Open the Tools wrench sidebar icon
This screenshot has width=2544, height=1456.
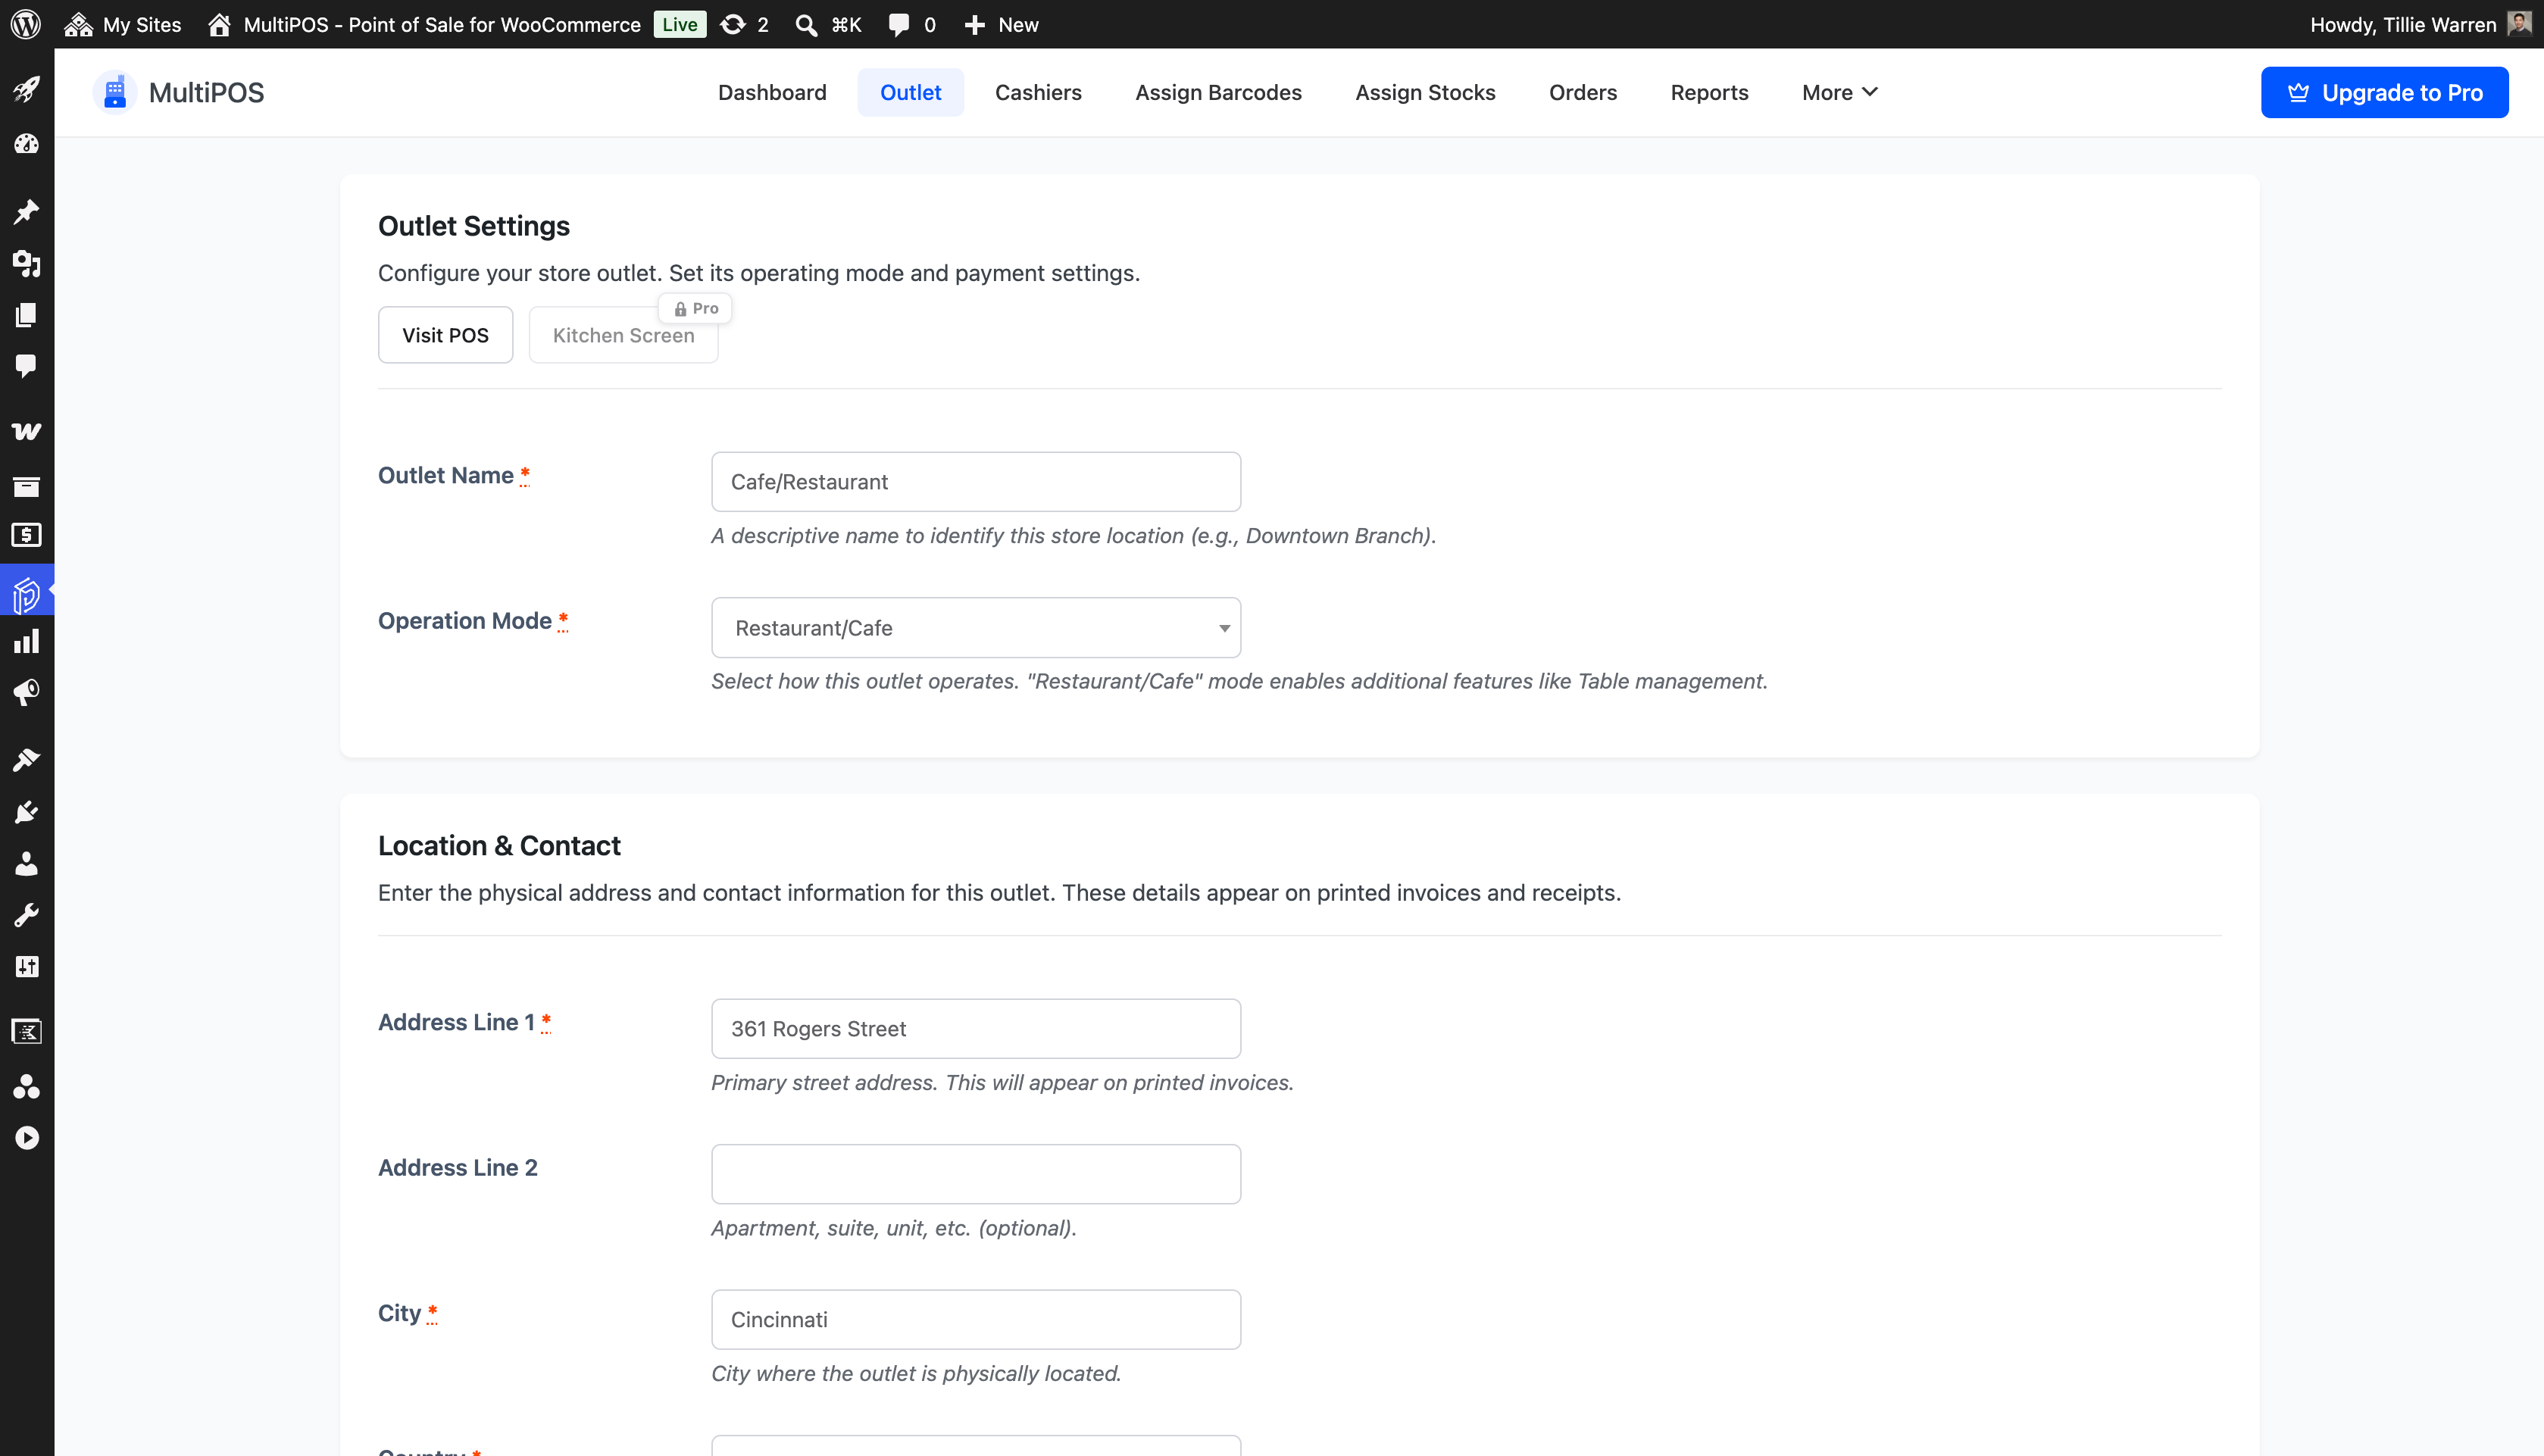click(x=26, y=915)
